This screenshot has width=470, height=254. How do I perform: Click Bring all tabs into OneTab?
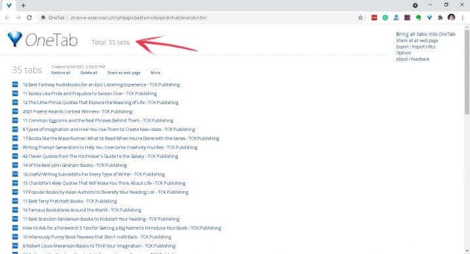pyautogui.click(x=425, y=34)
